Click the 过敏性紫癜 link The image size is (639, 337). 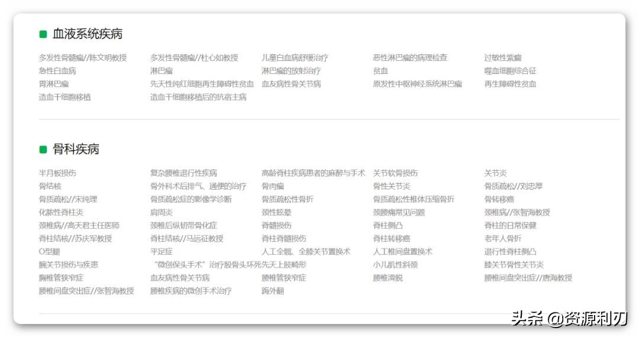503,58
